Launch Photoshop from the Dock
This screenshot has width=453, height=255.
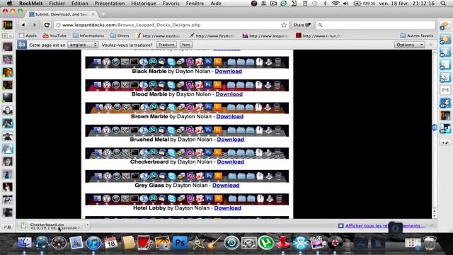(180, 243)
